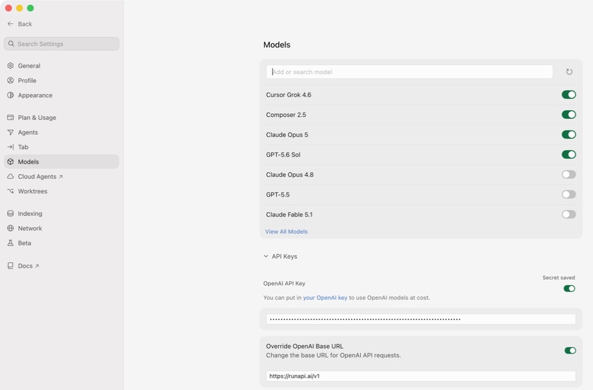Open Profile settings page

pyautogui.click(x=62, y=80)
